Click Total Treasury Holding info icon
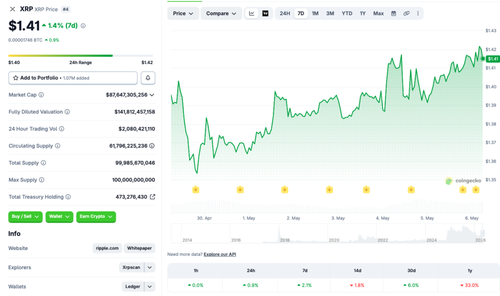 pyautogui.click(x=68, y=197)
